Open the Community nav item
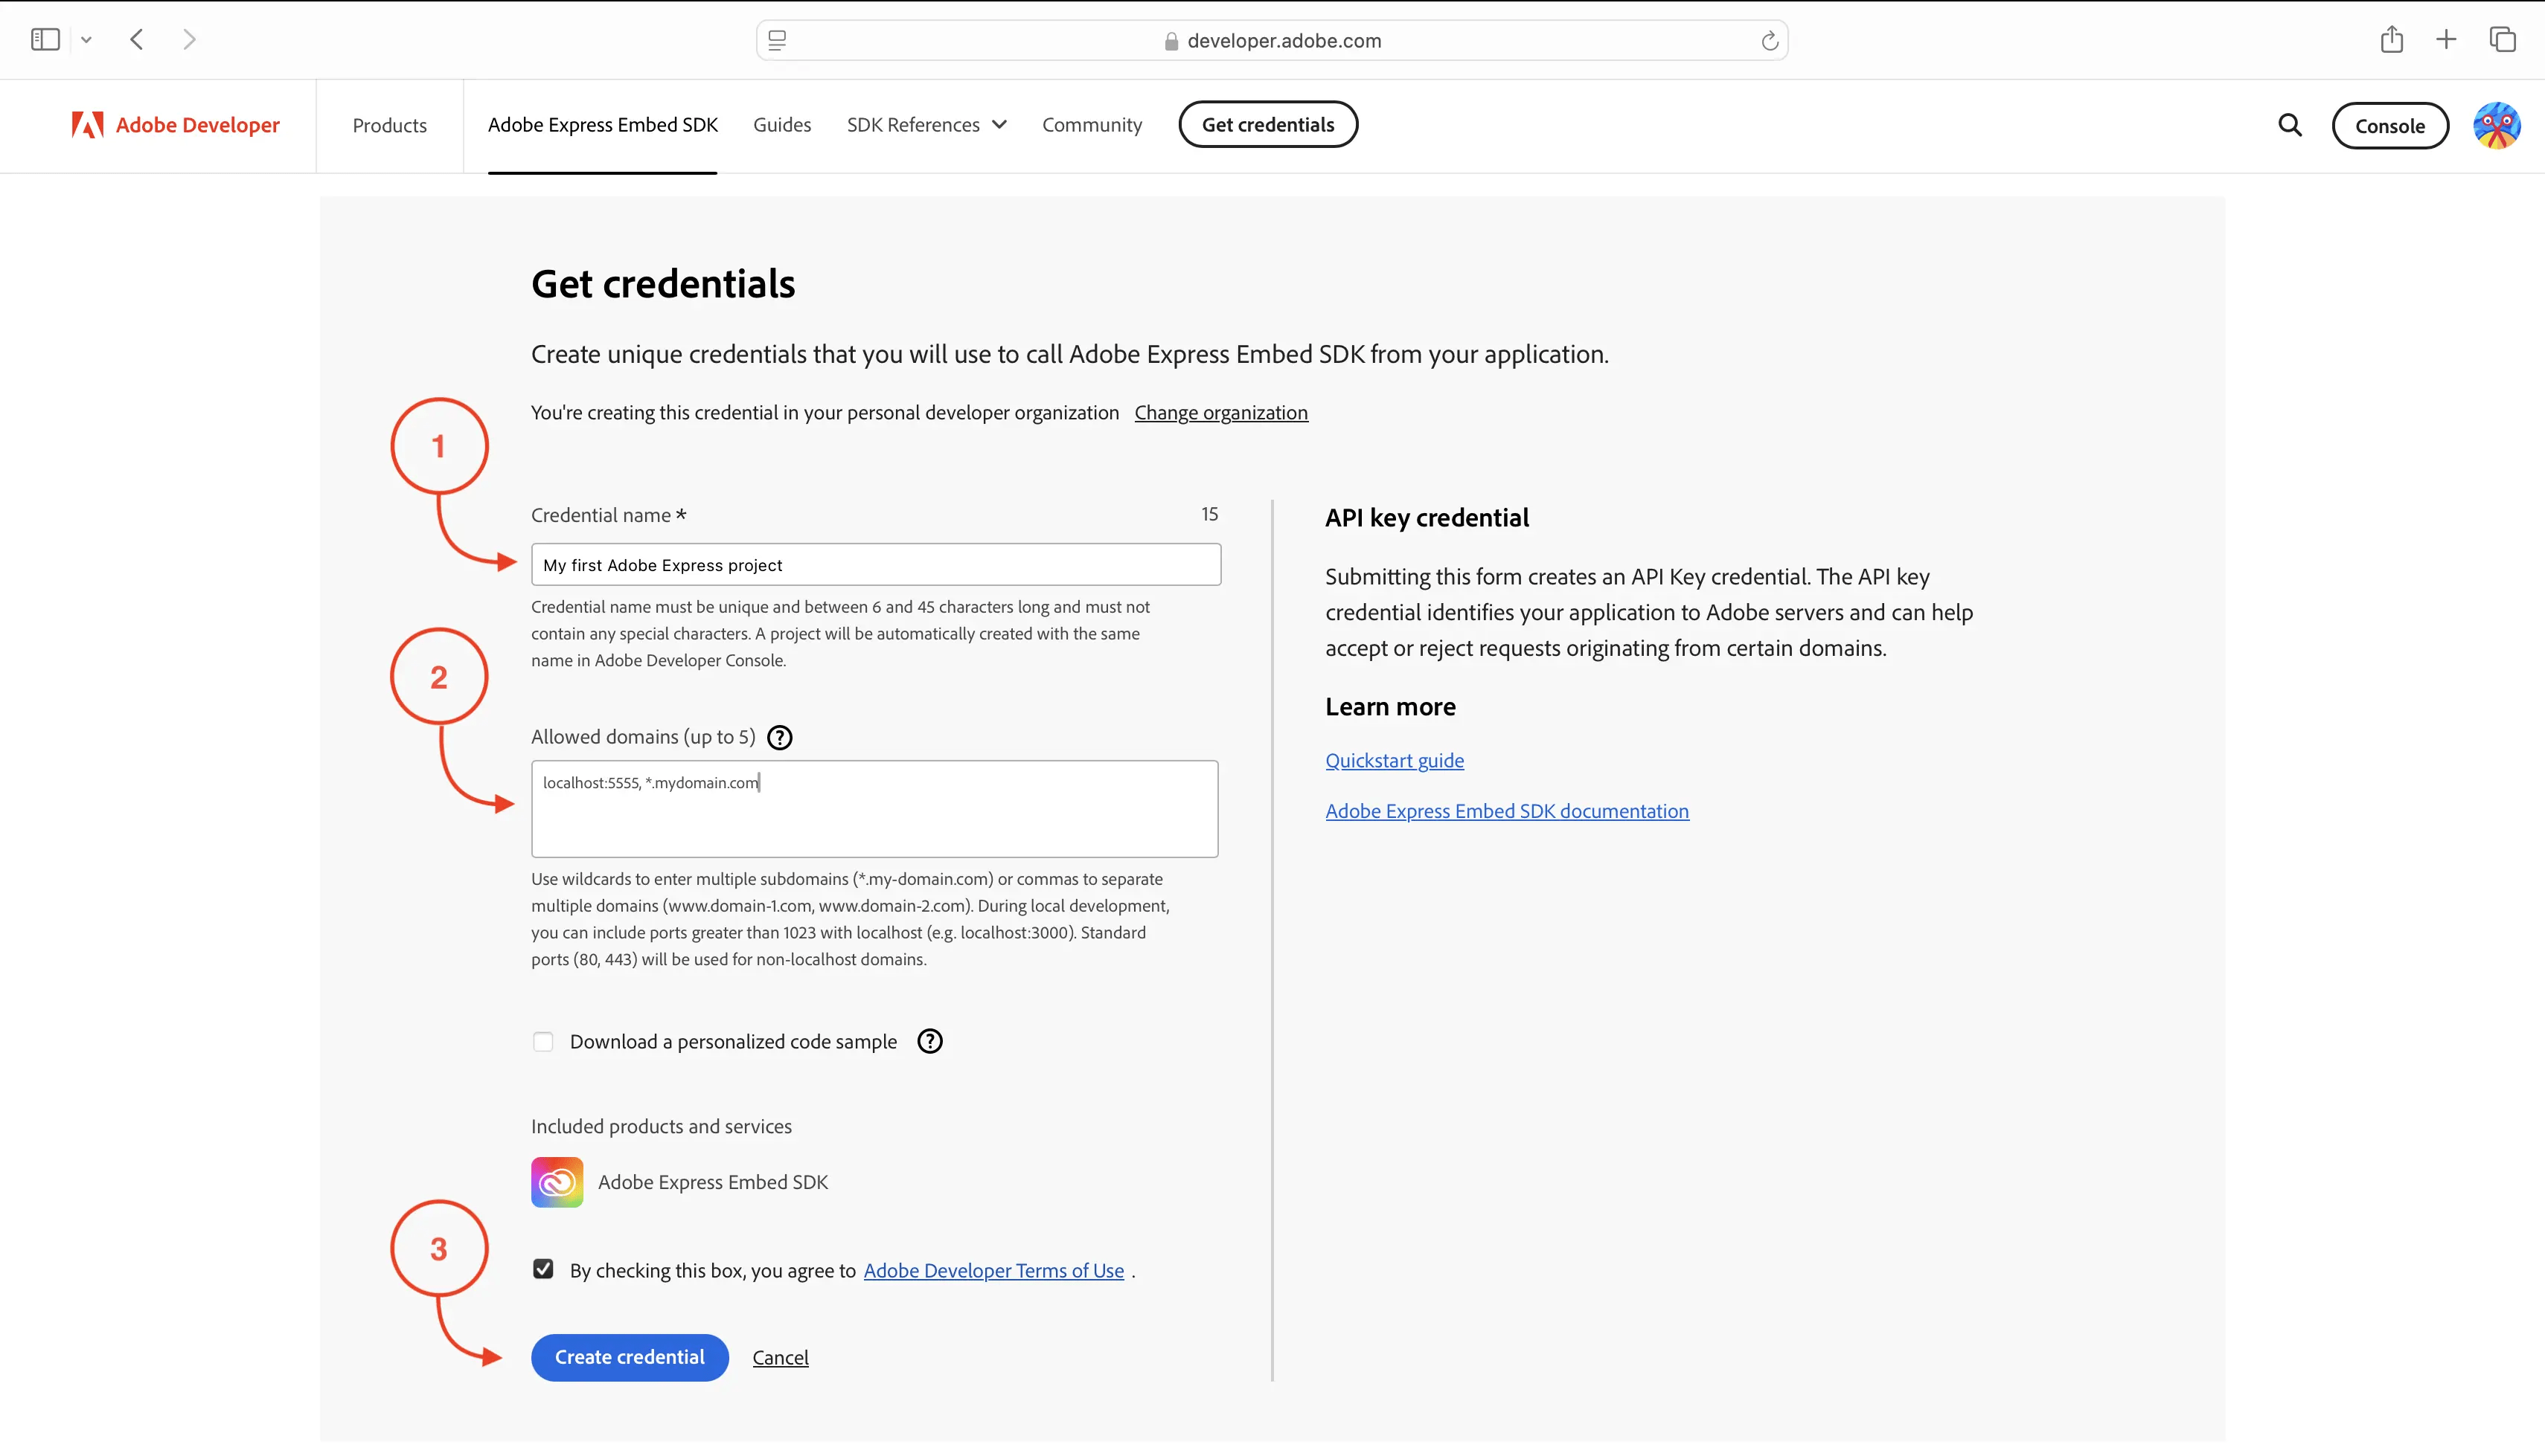Image resolution: width=2545 pixels, height=1456 pixels. pyautogui.click(x=1092, y=124)
